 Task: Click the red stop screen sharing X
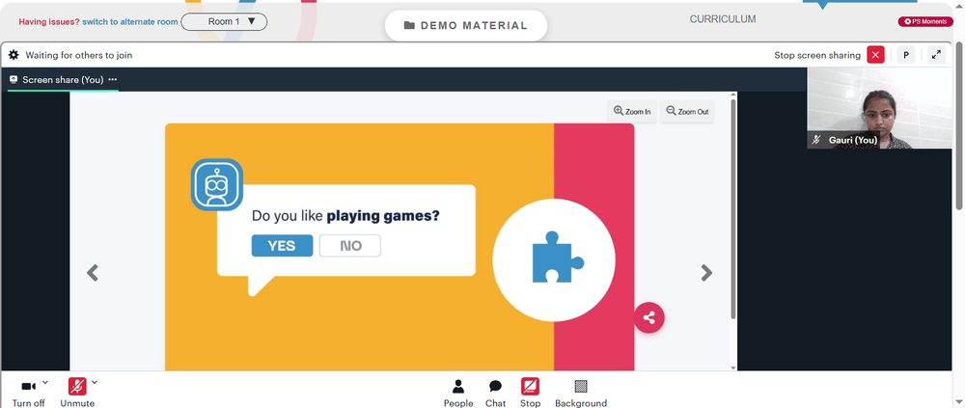point(875,55)
